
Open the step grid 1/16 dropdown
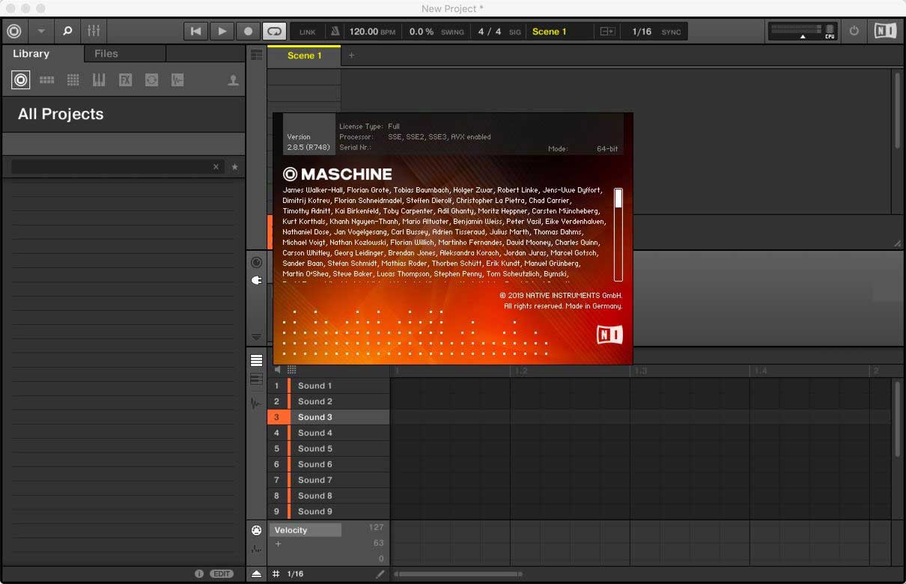[x=296, y=574]
